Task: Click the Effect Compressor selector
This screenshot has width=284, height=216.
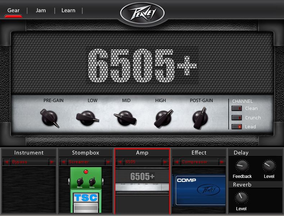Action: 199,162
